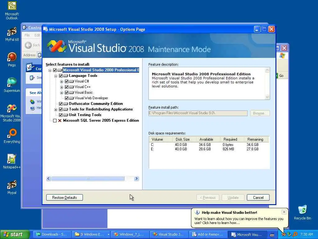318x239 pixels.
Task: Expand Tools for Redistributing Applications node
Action: [56, 110]
